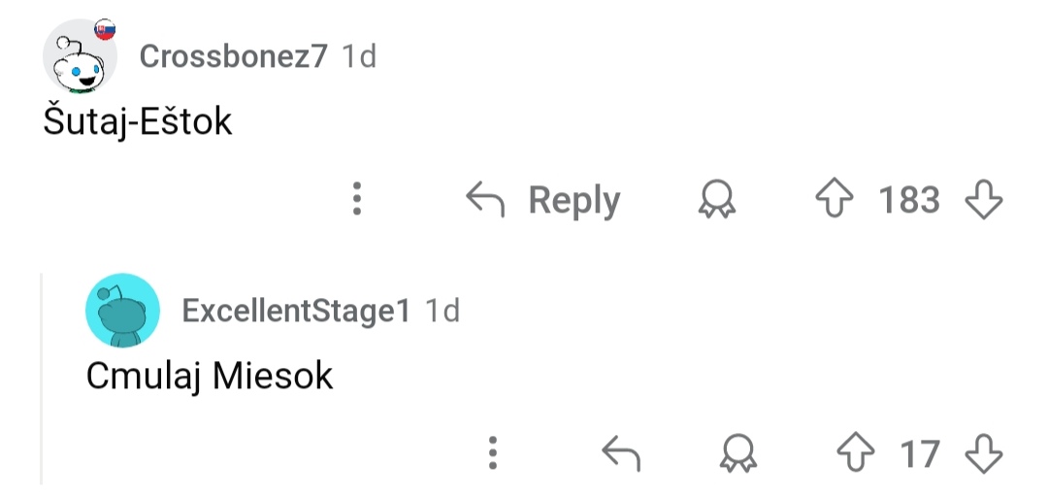1048x499 pixels.
Task: Open the three-dot options on ExcellentStage1's reply
Action: point(493,452)
